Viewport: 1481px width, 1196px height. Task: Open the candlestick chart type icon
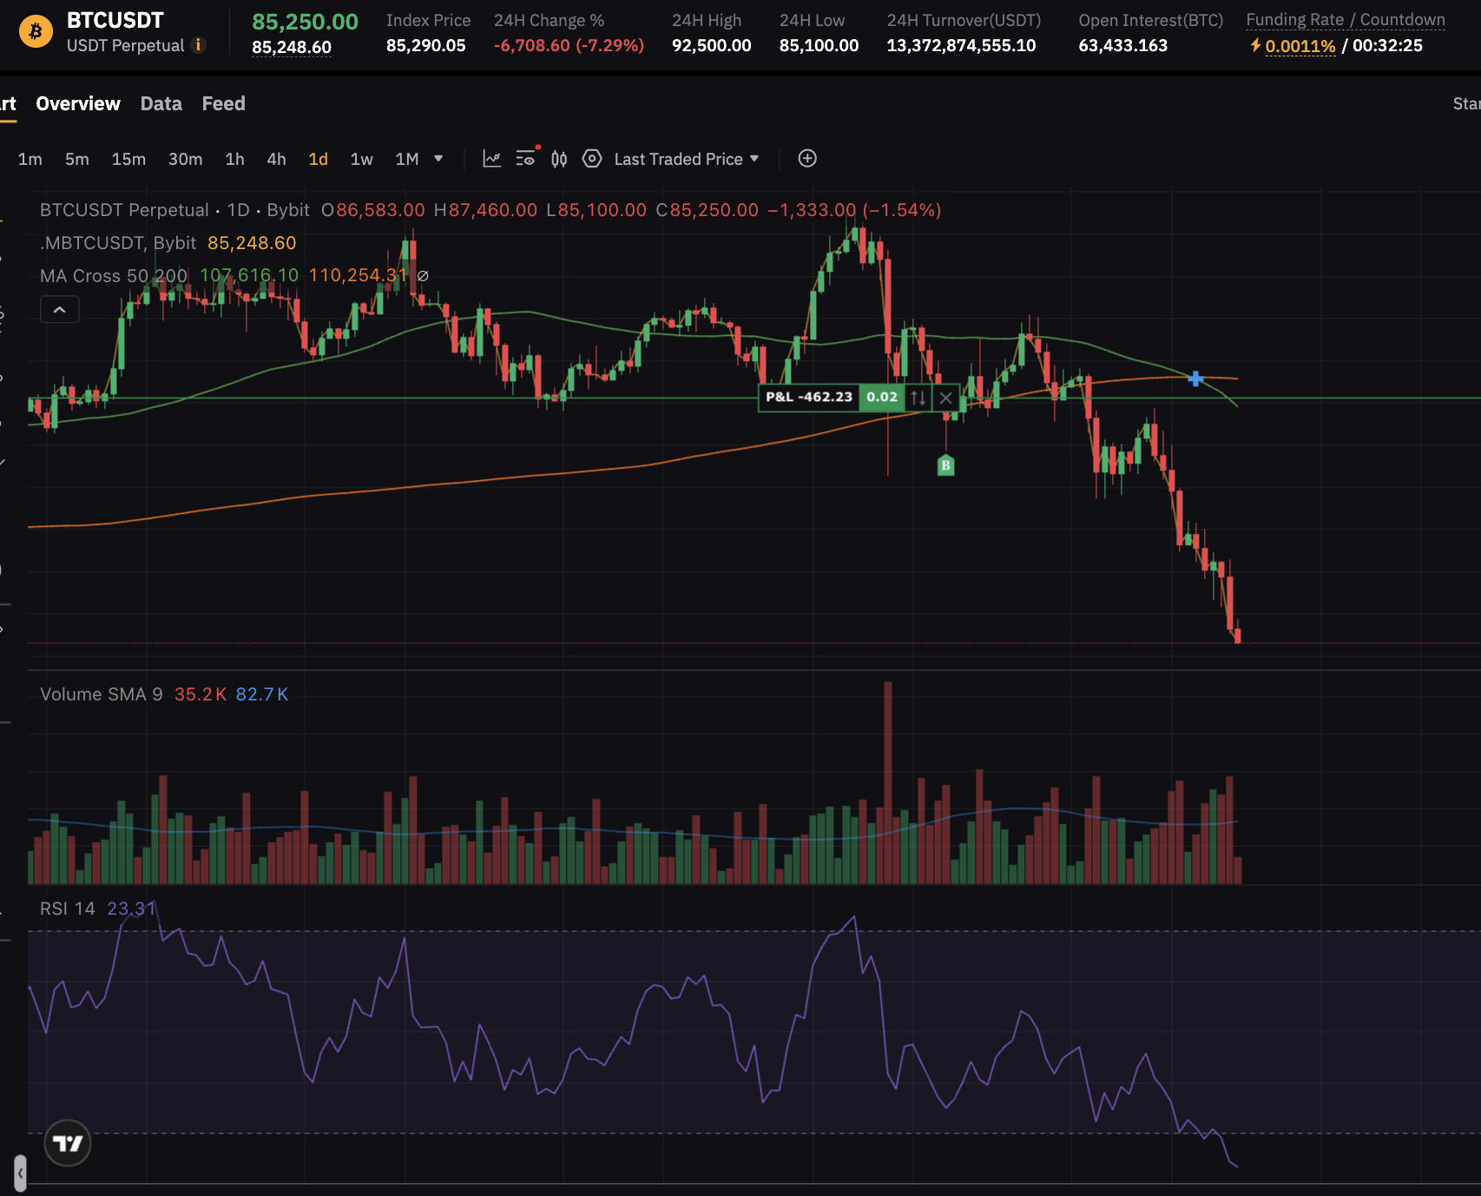559,159
